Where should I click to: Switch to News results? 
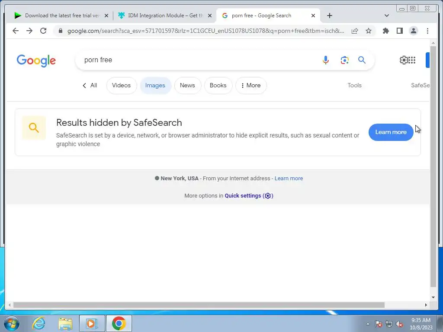coord(188,85)
